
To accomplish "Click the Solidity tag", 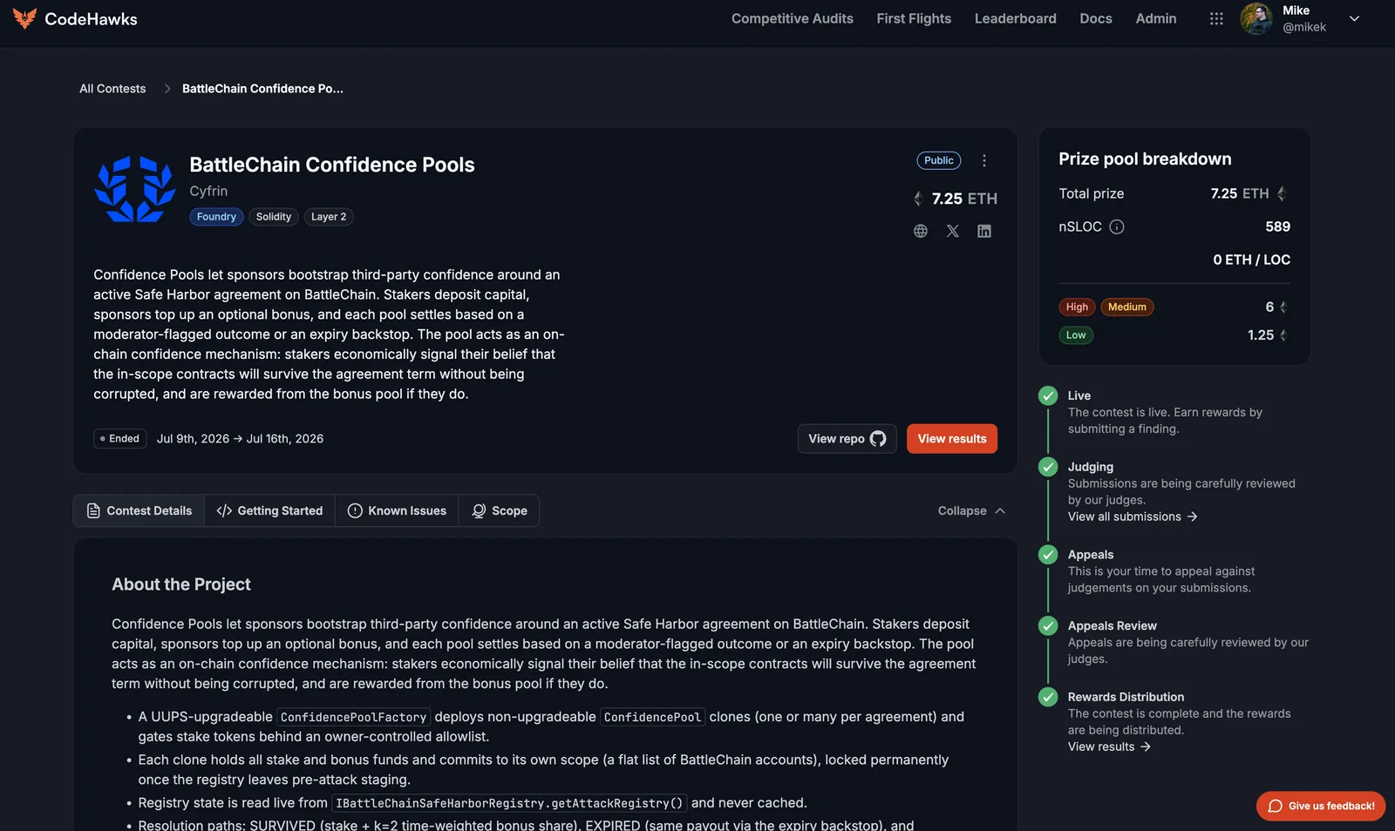I will 274,217.
